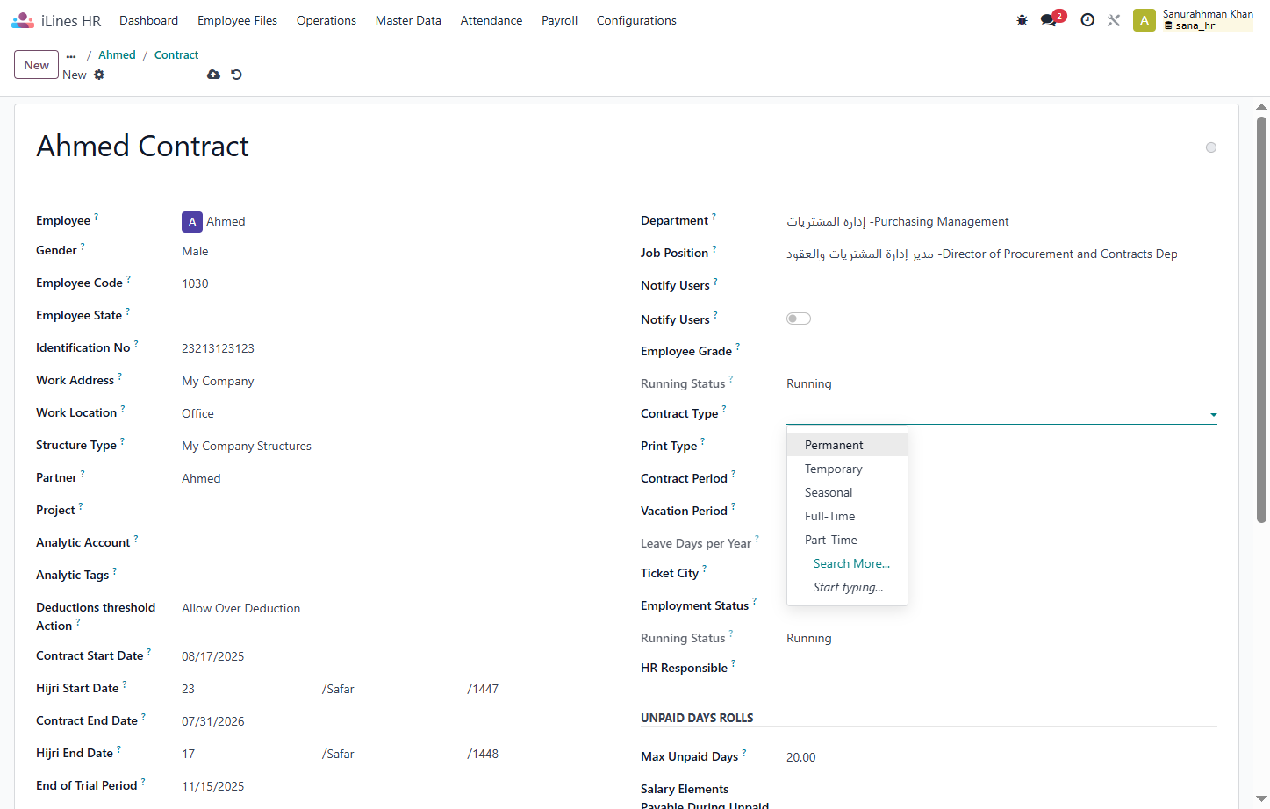This screenshot has height=809, width=1270.
Task: Choose Seasonal contract type option
Action: point(847,492)
